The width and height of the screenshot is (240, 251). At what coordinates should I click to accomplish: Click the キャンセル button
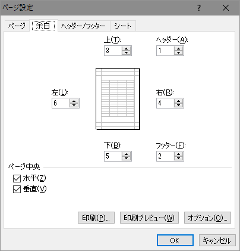tap(217, 240)
